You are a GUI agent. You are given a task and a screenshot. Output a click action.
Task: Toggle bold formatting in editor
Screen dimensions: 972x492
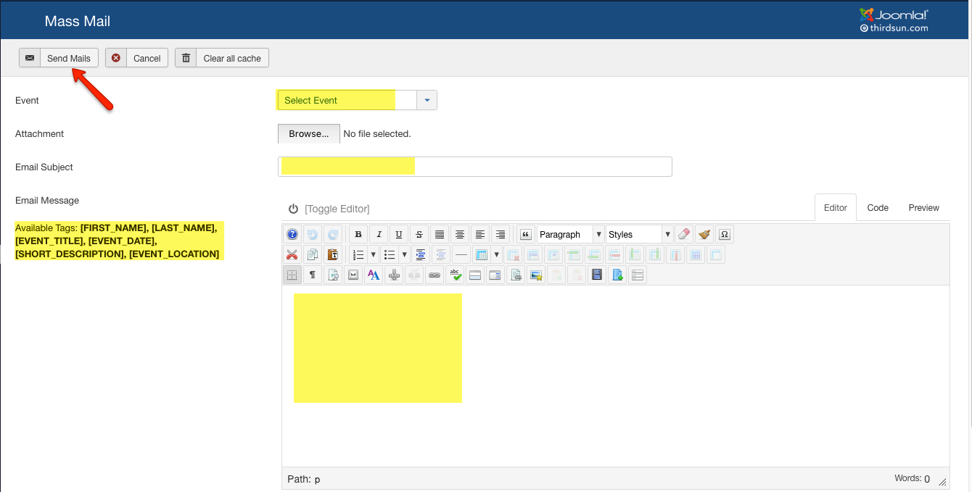click(x=358, y=235)
